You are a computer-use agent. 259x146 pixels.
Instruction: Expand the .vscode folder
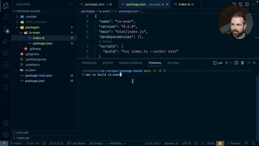pos(17,17)
